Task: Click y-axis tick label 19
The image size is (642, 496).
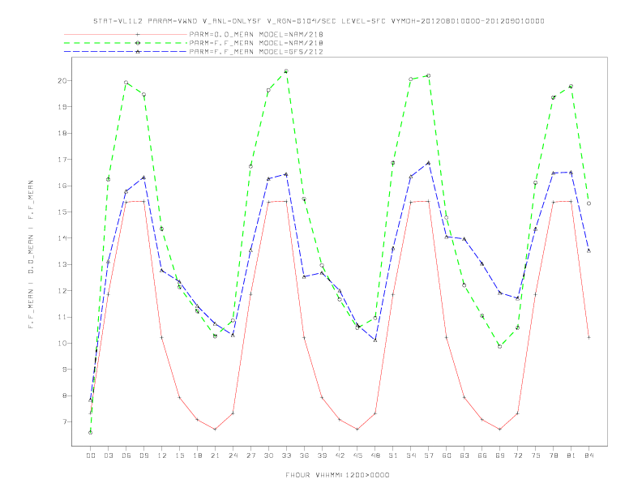Action: [62, 107]
